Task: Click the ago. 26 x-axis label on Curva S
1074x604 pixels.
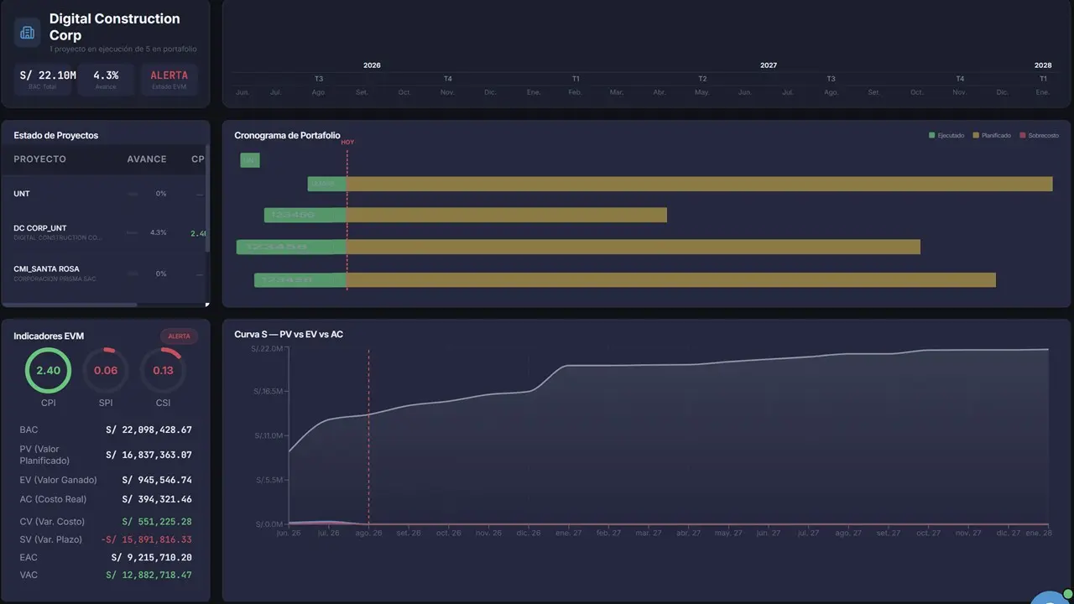Action: coord(367,533)
